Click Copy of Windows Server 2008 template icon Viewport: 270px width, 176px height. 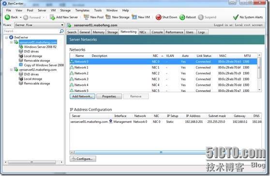pyautogui.click(x=21, y=65)
